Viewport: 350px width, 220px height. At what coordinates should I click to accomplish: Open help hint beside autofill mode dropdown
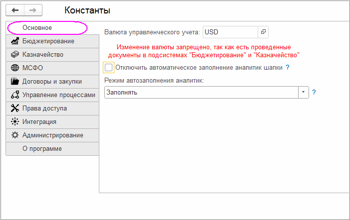pos(314,93)
